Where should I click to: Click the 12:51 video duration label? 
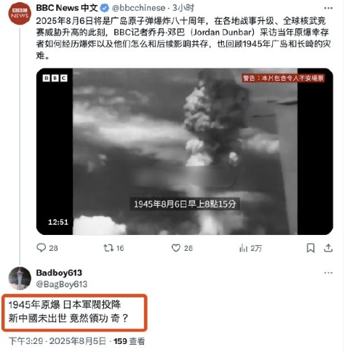point(58,222)
